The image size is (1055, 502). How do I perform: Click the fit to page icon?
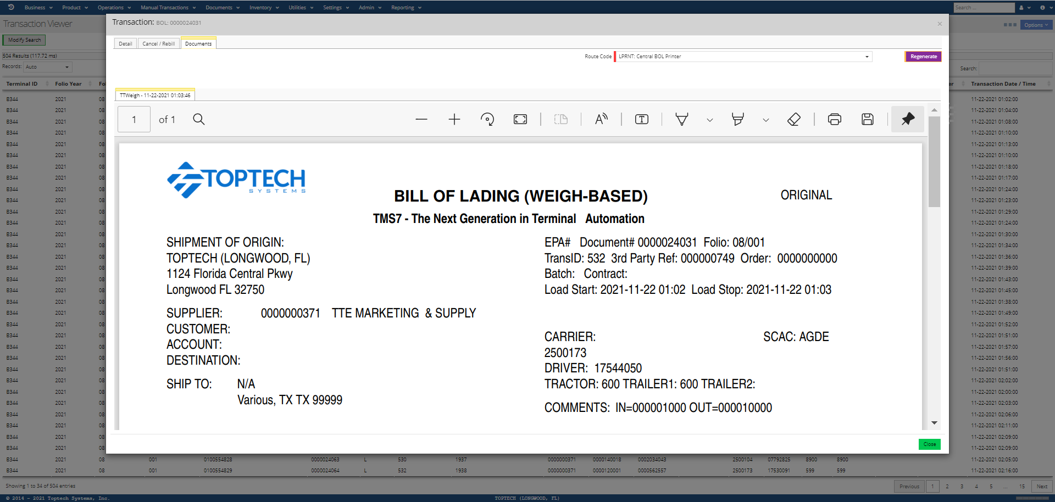pyautogui.click(x=520, y=120)
